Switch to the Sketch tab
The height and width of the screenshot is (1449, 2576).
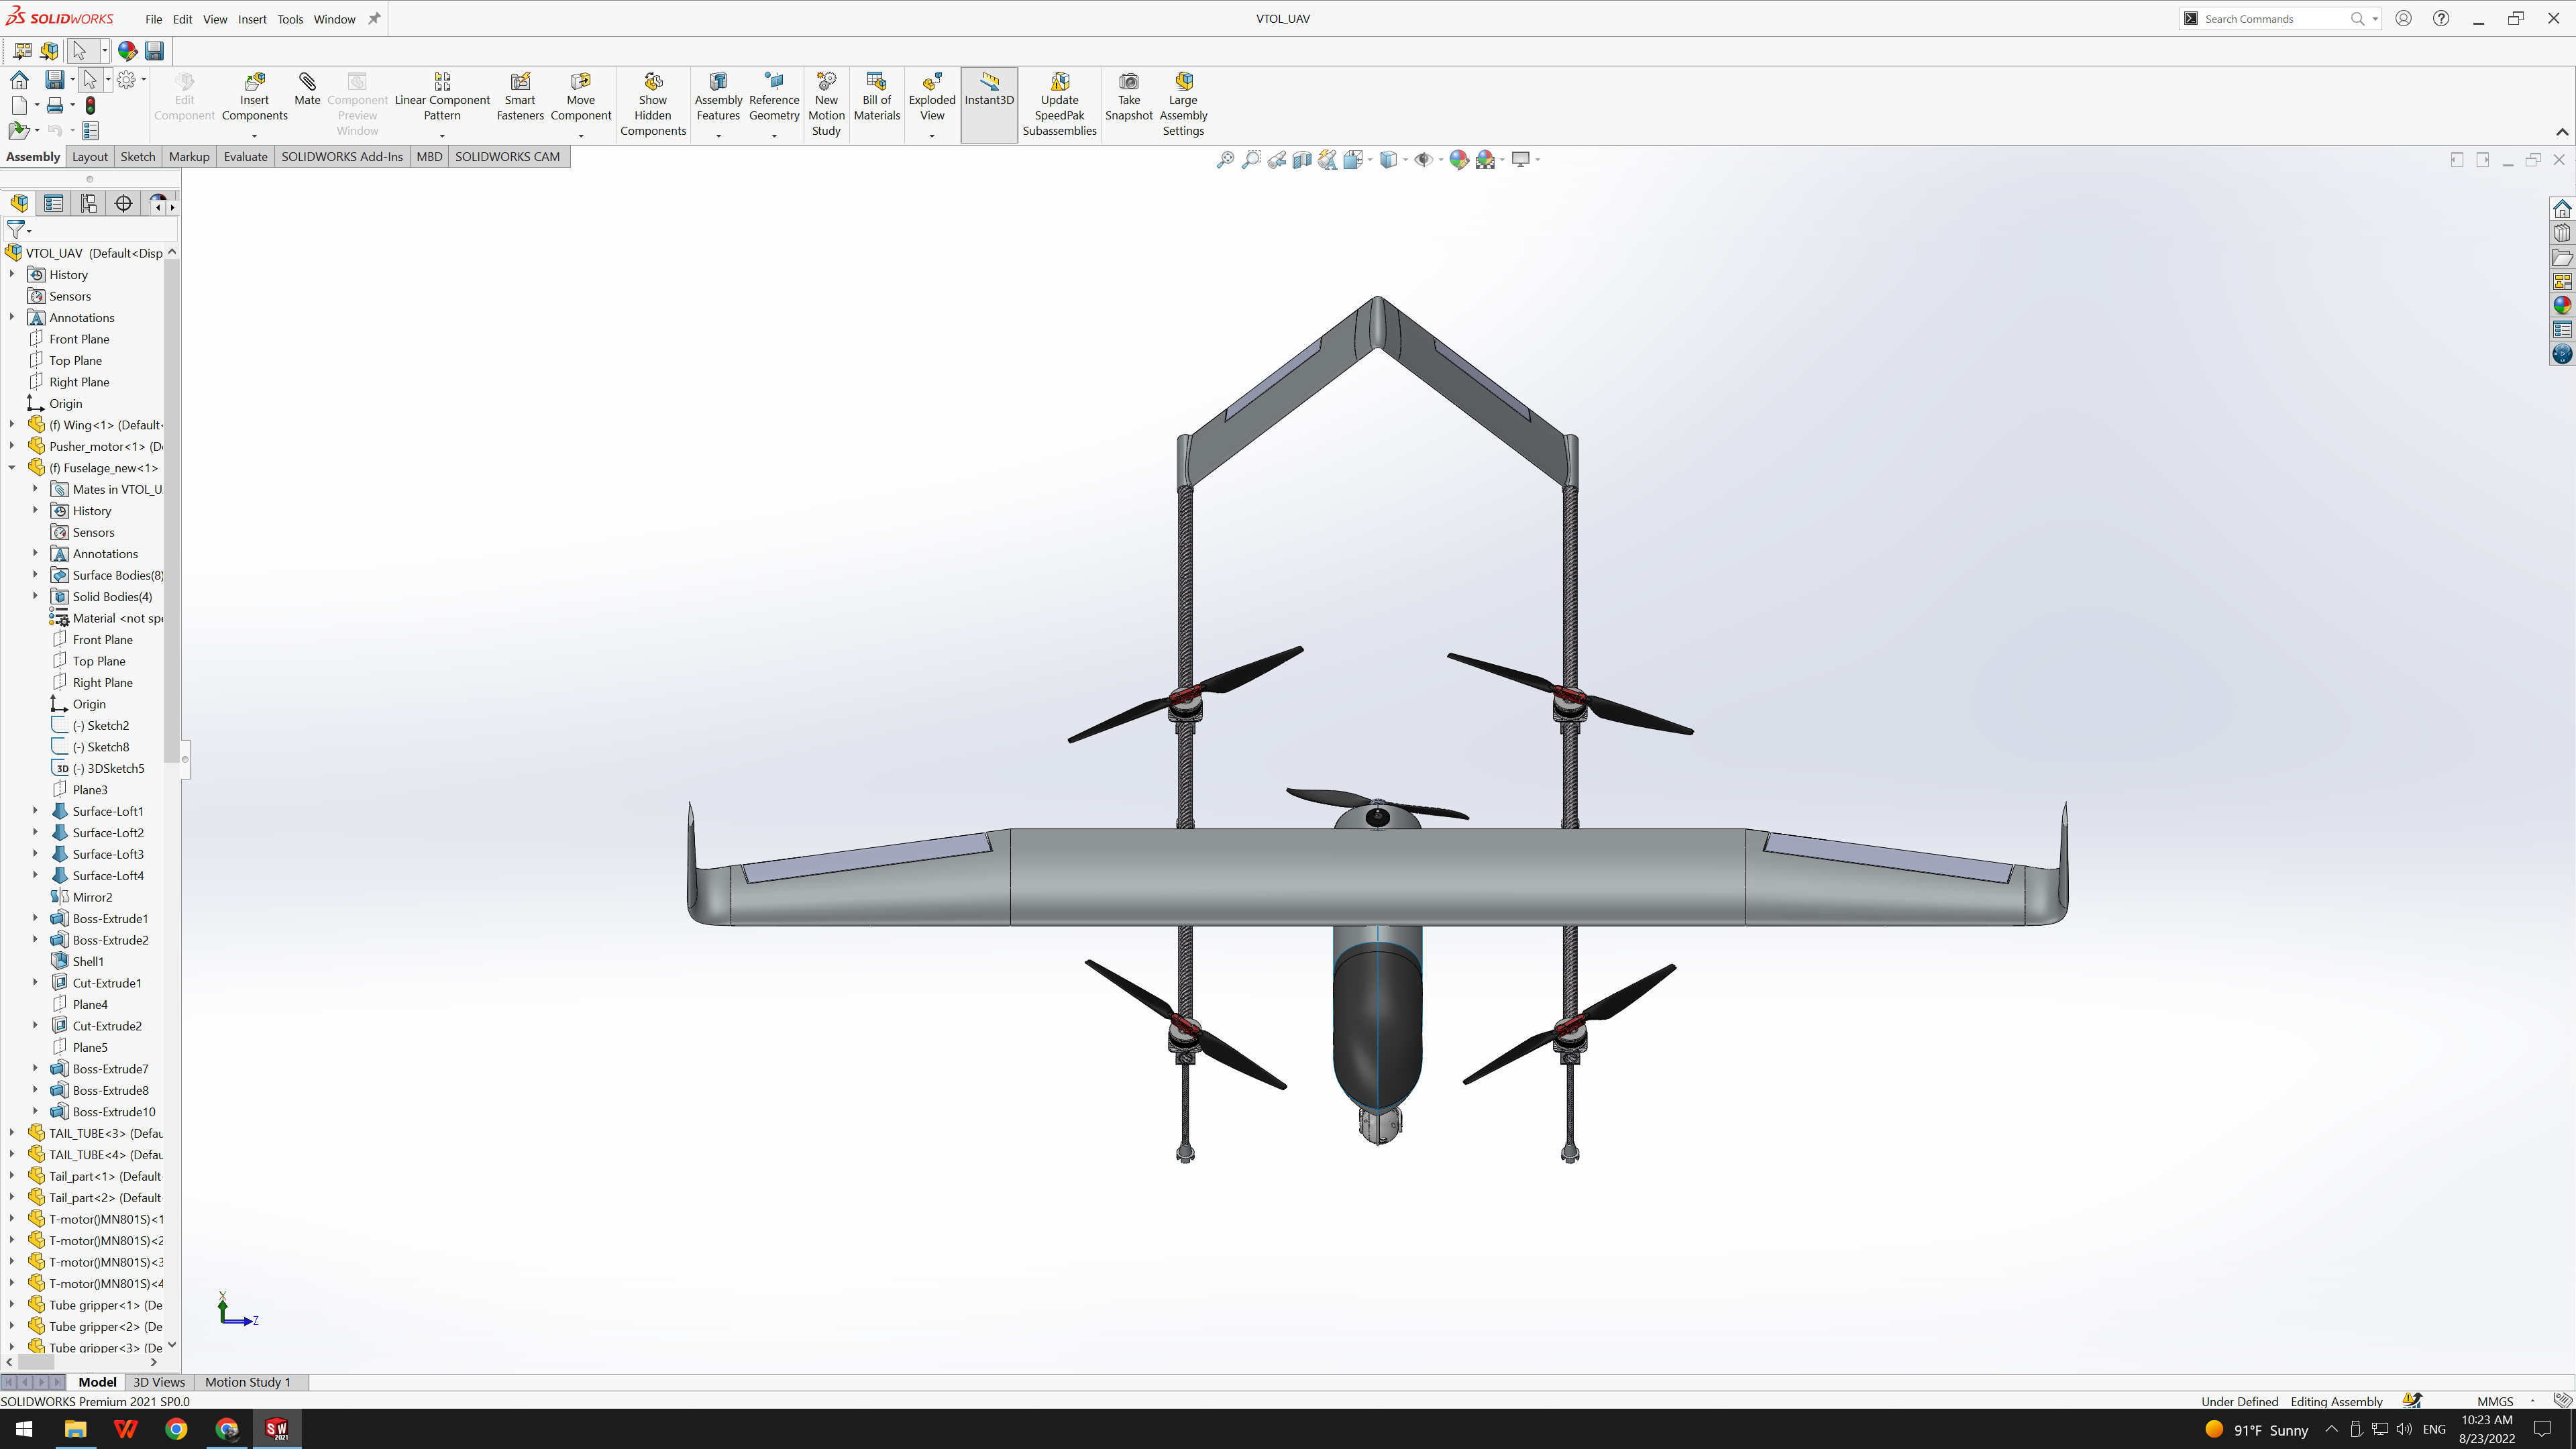[138, 157]
